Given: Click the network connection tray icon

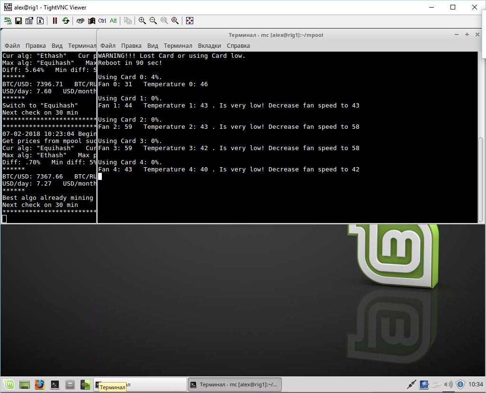Looking at the screenshot, I should pyautogui.click(x=411, y=384).
